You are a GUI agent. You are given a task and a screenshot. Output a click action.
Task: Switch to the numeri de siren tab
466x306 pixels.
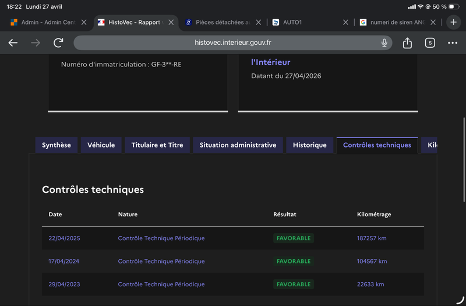coord(393,22)
